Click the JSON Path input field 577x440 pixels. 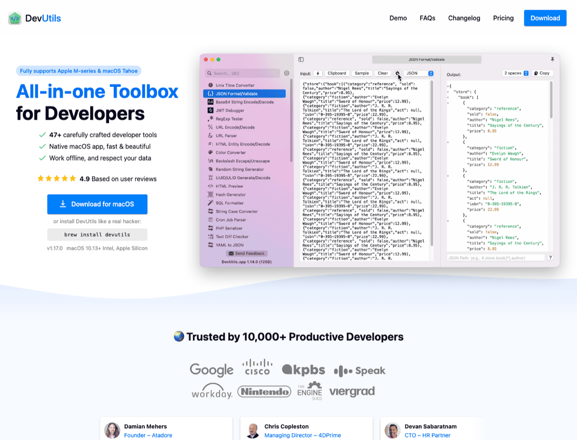(x=495, y=258)
